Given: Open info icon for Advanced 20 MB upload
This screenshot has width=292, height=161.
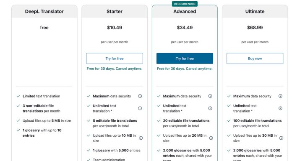Looking at the screenshot, I should (211, 138).
